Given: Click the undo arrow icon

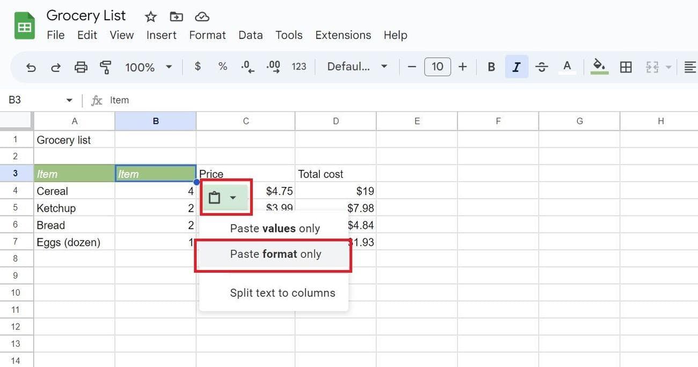Looking at the screenshot, I should (x=31, y=67).
